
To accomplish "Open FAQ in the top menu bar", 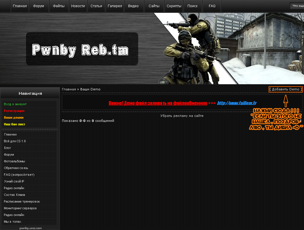I will coord(212,6).
